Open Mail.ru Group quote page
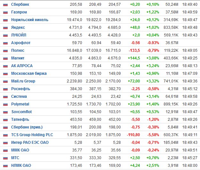 pos(23,81)
